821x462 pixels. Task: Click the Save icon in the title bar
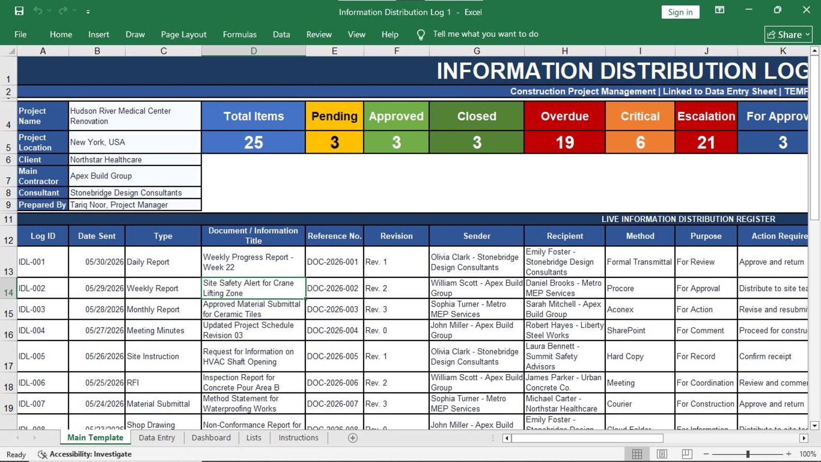(19, 11)
